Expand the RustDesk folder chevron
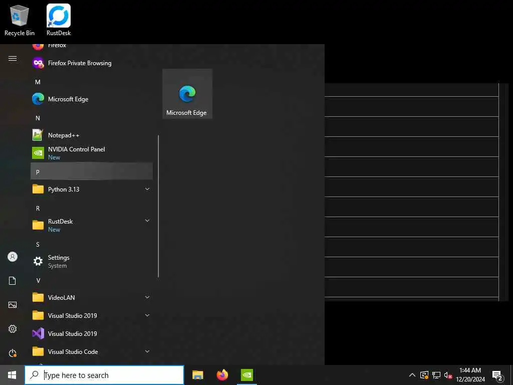Viewport: 513px width, 385px height. point(147,221)
